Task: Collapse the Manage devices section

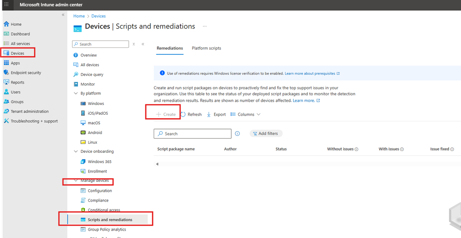Action: click(x=76, y=180)
